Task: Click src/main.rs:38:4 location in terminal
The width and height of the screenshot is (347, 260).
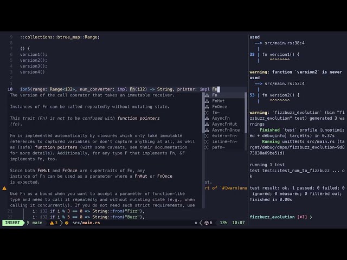Action: [x=285, y=43]
